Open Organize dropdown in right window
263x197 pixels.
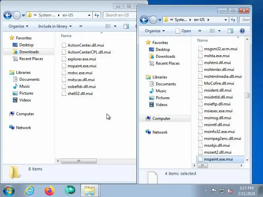155,31
